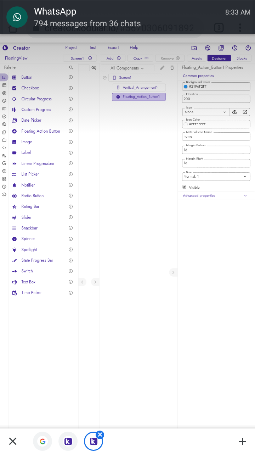Click the trash delete component icon

coord(172,68)
